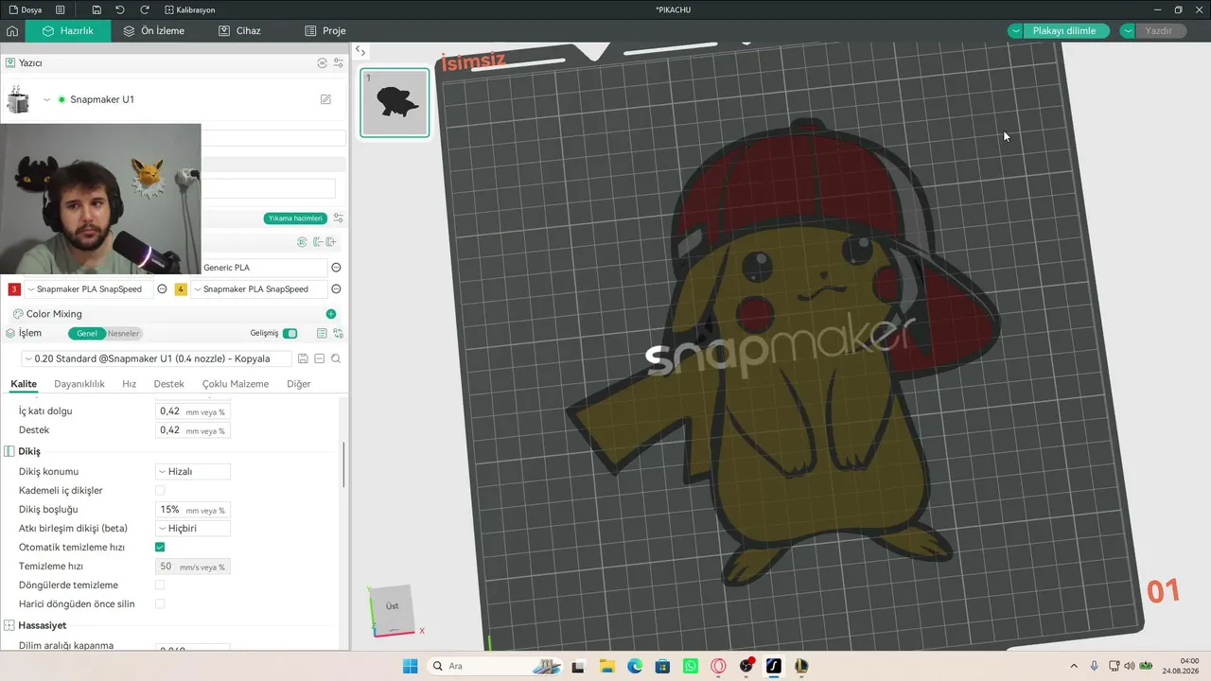Go to the home screen icon
The image size is (1211, 681).
[x=12, y=31]
